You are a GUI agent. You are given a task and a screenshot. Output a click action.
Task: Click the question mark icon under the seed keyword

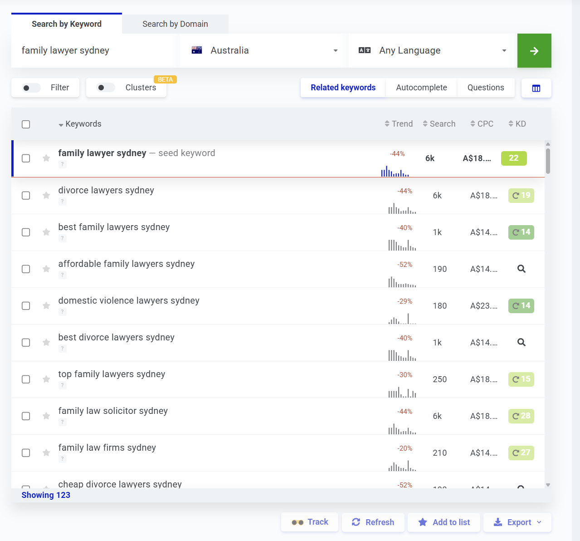coord(62,164)
